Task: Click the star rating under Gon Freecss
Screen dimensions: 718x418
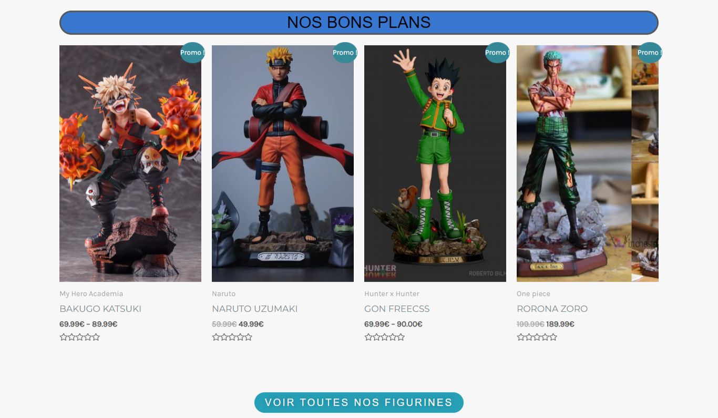Action: 385,337
